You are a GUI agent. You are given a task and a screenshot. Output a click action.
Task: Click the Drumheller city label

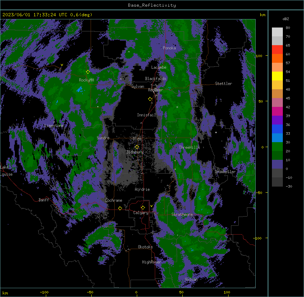click(225, 172)
